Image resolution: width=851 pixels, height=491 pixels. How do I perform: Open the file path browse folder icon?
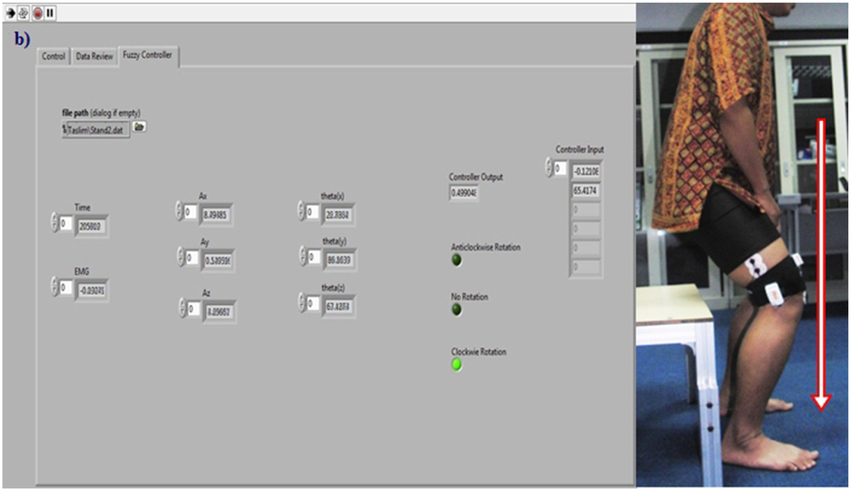139,127
